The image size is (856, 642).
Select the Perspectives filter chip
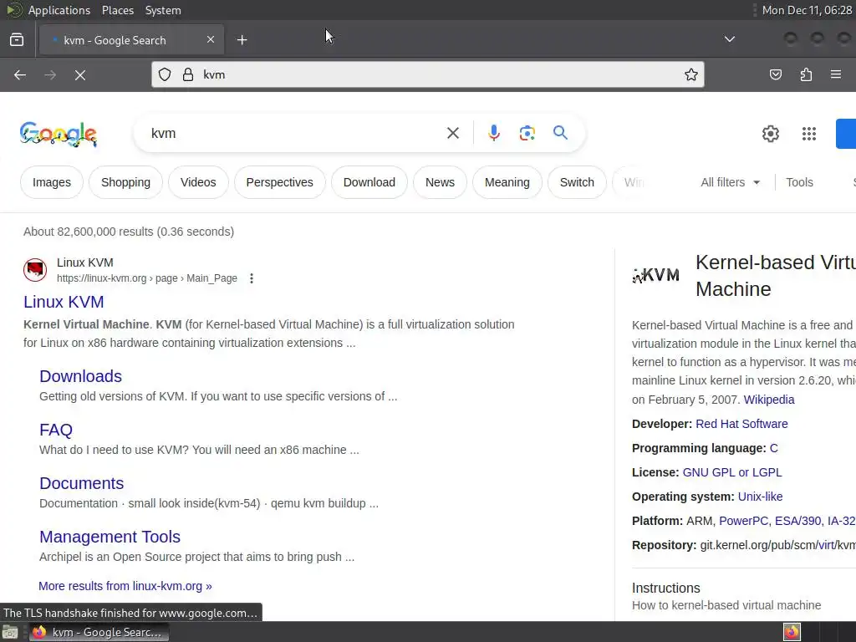coord(279,182)
